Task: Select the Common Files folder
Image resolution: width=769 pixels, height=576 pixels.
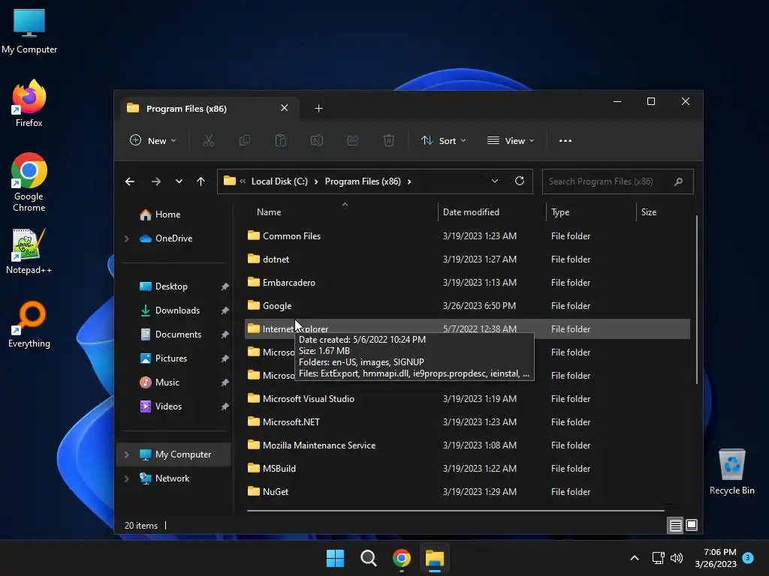Action: pyautogui.click(x=467, y=236)
